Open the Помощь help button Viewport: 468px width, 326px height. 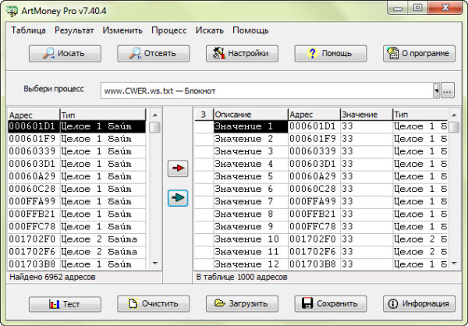(330, 54)
